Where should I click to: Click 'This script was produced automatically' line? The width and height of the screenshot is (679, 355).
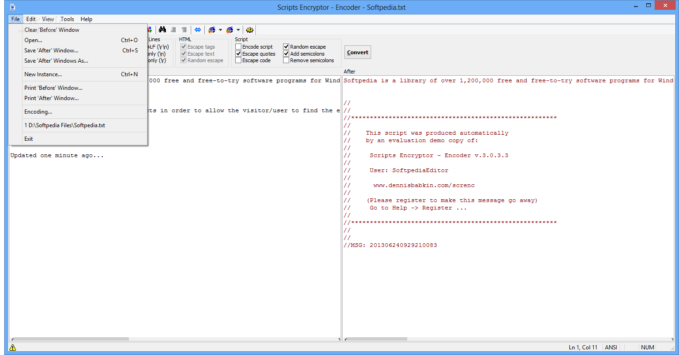coord(437,133)
